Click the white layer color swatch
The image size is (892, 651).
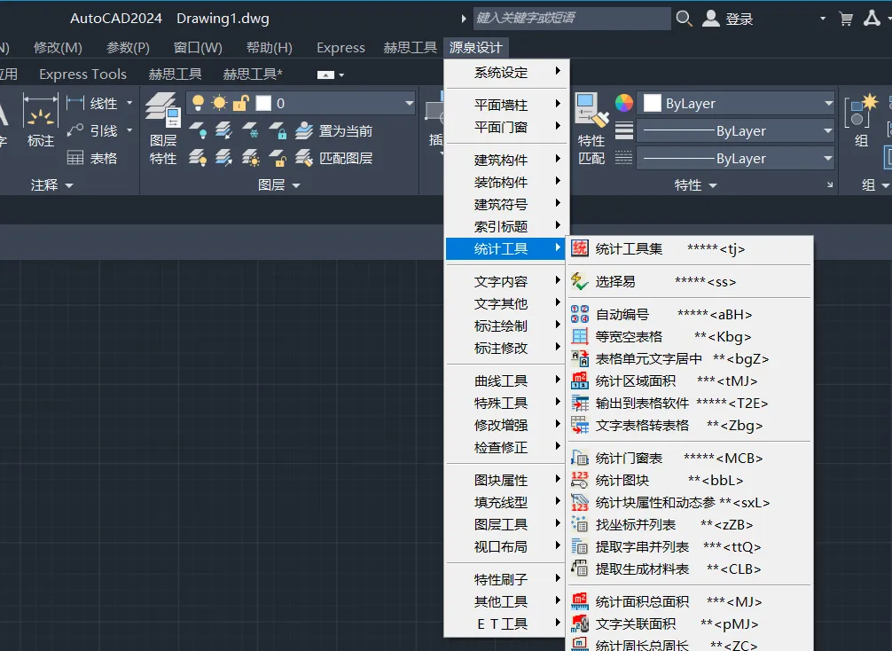(263, 103)
